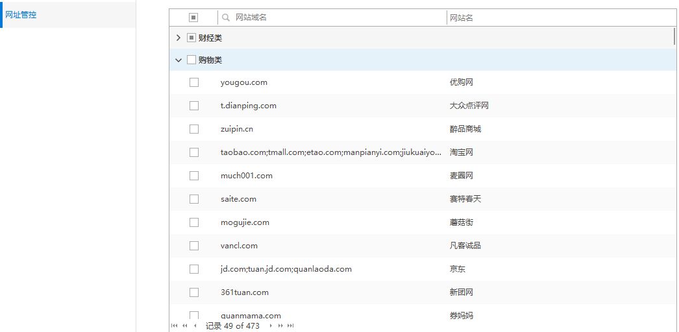The image size is (679, 332).
Task: Check the box for t.dianping.com
Action: coord(194,106)
